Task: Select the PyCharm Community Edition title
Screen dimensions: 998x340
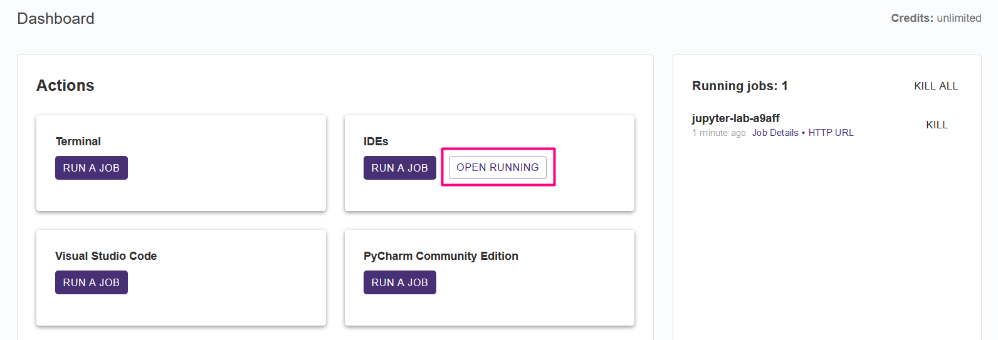Action: tap(441, 256)
